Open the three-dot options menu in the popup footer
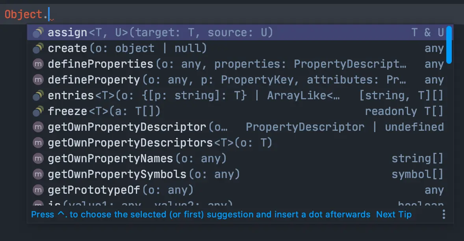This screenshot has height=241, width=464. point(444,214)
